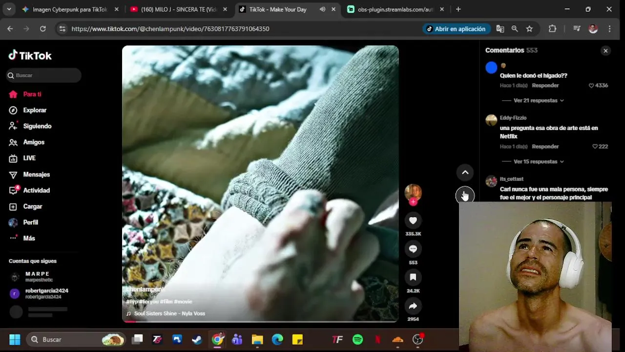The image size is (625, 352).
Task: Click Responder under Eddy-Fizzio's comment
Action: [x=545, y=147]
